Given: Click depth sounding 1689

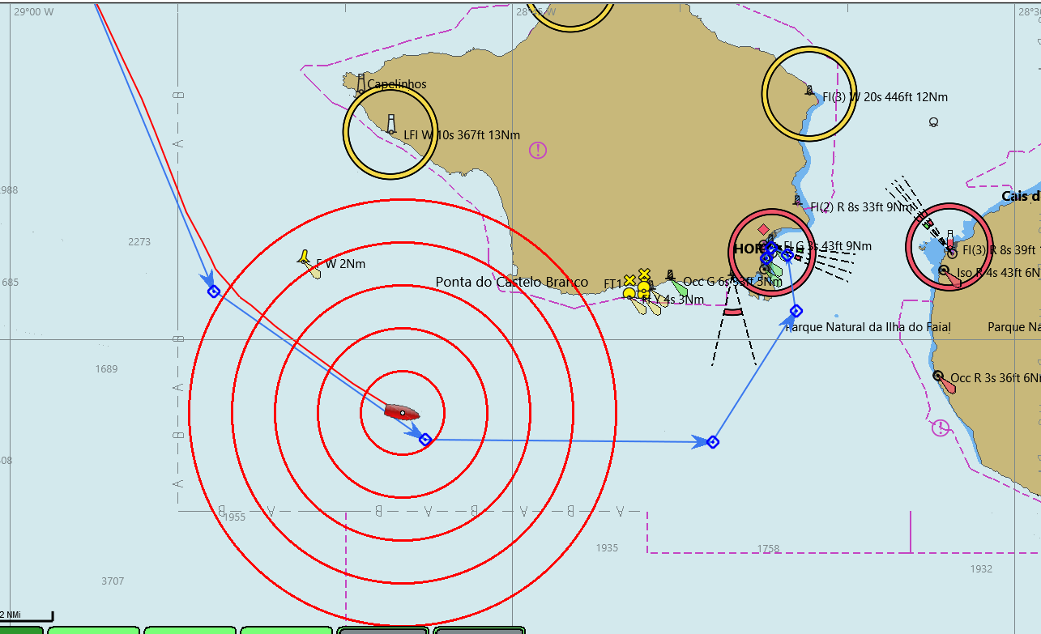Looking at the screenshot, I should pos(106,368).
